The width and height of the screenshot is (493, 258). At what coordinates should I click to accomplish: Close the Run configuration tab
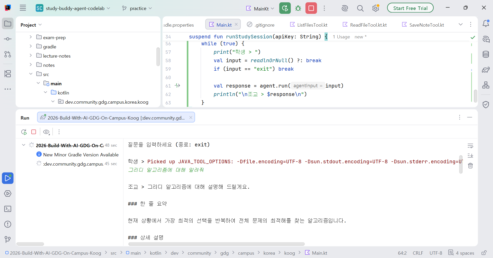tap(191, 117)
